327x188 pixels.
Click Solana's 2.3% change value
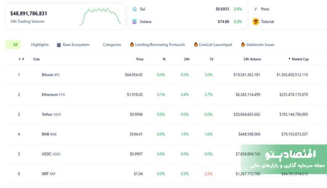click(238, 22)
